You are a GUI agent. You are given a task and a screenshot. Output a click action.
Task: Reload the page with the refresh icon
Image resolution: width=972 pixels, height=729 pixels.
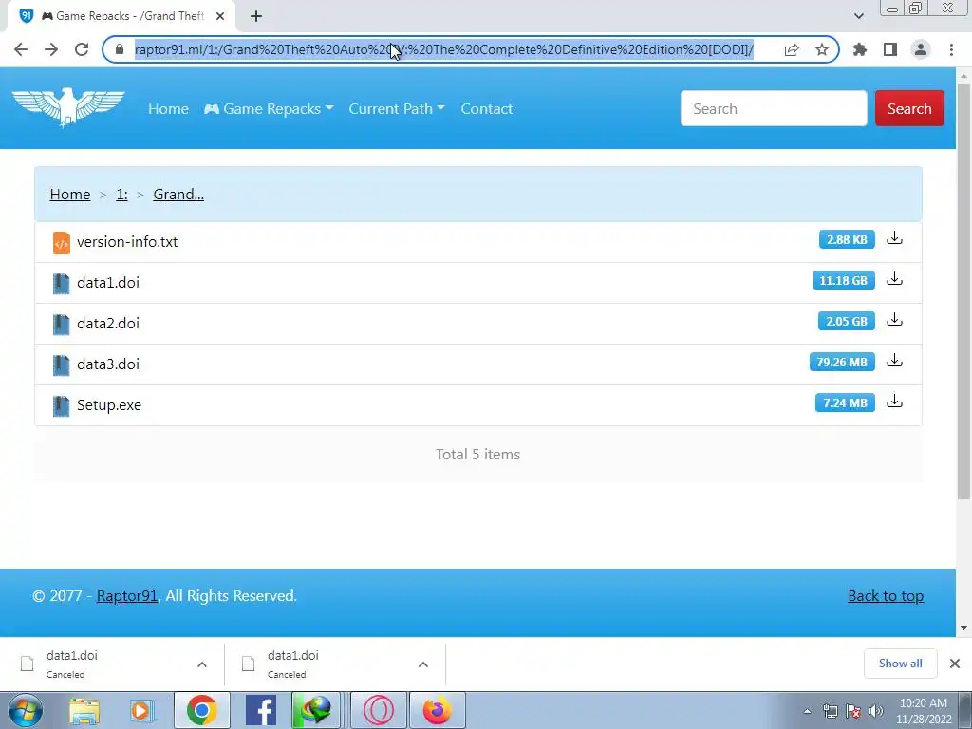pyautogui.click(x=82, y=49)
